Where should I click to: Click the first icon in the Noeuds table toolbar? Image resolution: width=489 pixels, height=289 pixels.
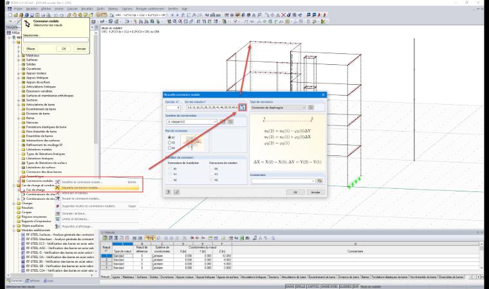(x=105, y=238)
